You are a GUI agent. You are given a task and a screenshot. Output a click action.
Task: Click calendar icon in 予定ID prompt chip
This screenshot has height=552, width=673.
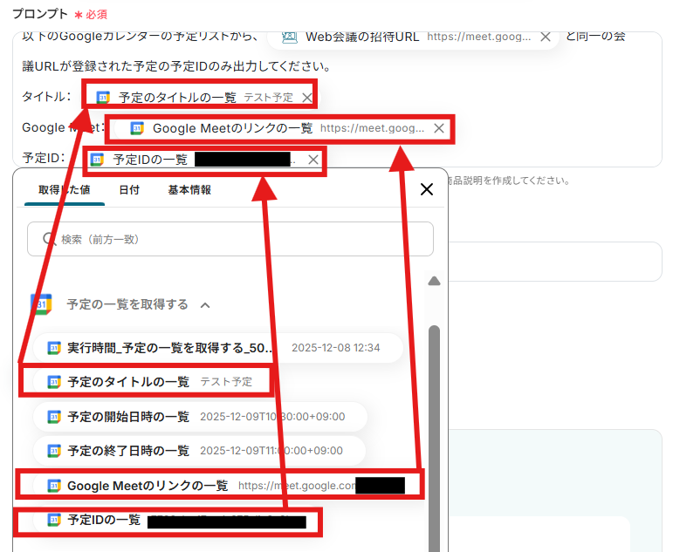click(x=97, y=160)
